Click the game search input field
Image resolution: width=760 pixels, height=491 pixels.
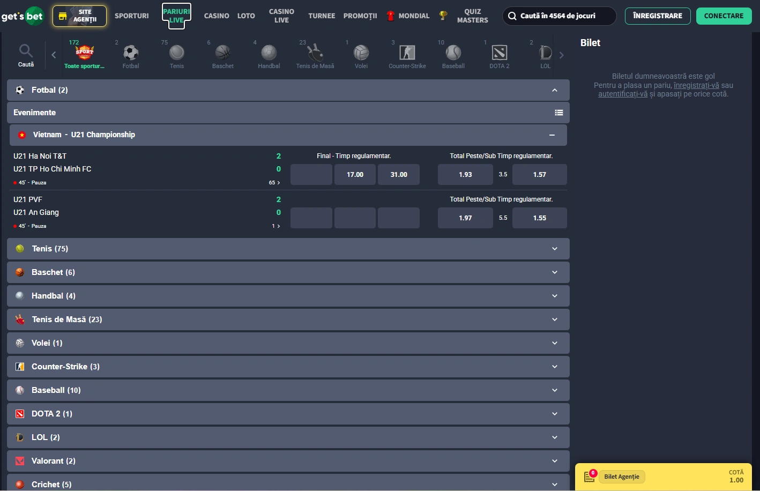coord(560,16)
